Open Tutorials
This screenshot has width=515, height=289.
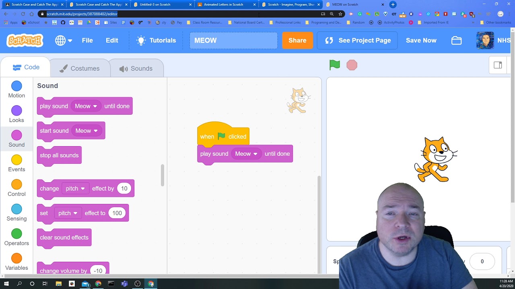[156, 41]
